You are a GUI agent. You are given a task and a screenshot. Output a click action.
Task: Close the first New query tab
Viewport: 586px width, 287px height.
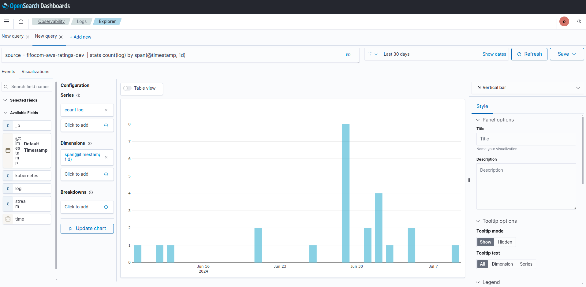pyautogui.click(x=28, y=37)
